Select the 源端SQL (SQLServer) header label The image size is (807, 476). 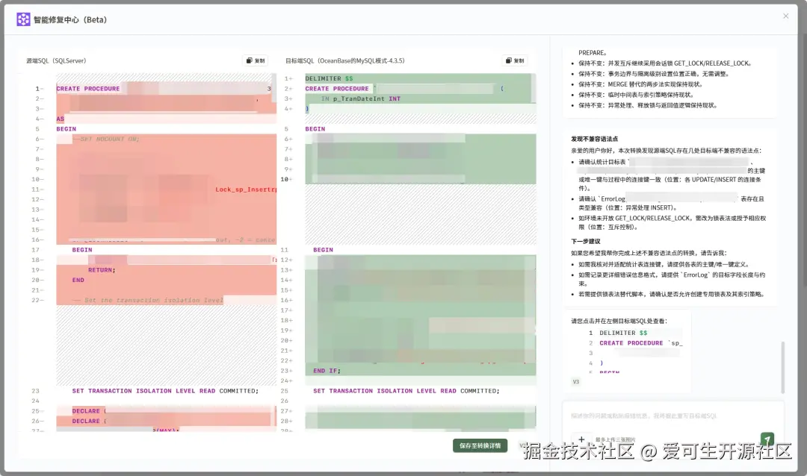[x=56, y=60]
